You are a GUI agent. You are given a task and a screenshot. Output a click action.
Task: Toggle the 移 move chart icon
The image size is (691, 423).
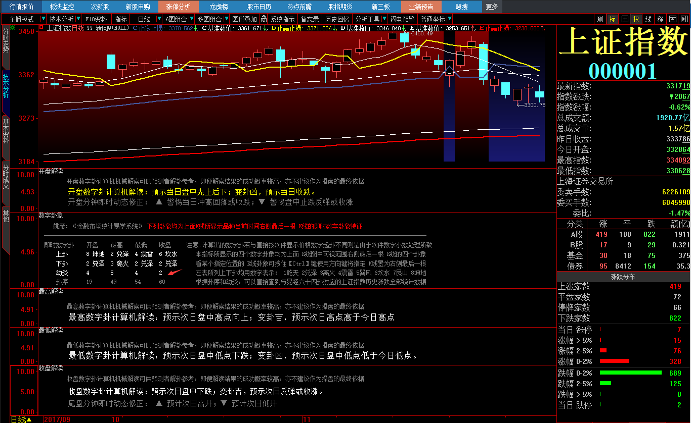(661, 19)
